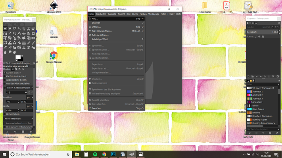Image resolution: width=282 pixels, height=158 pixels.
Task: Click the Windows Start button
Action: click(4, 154)
